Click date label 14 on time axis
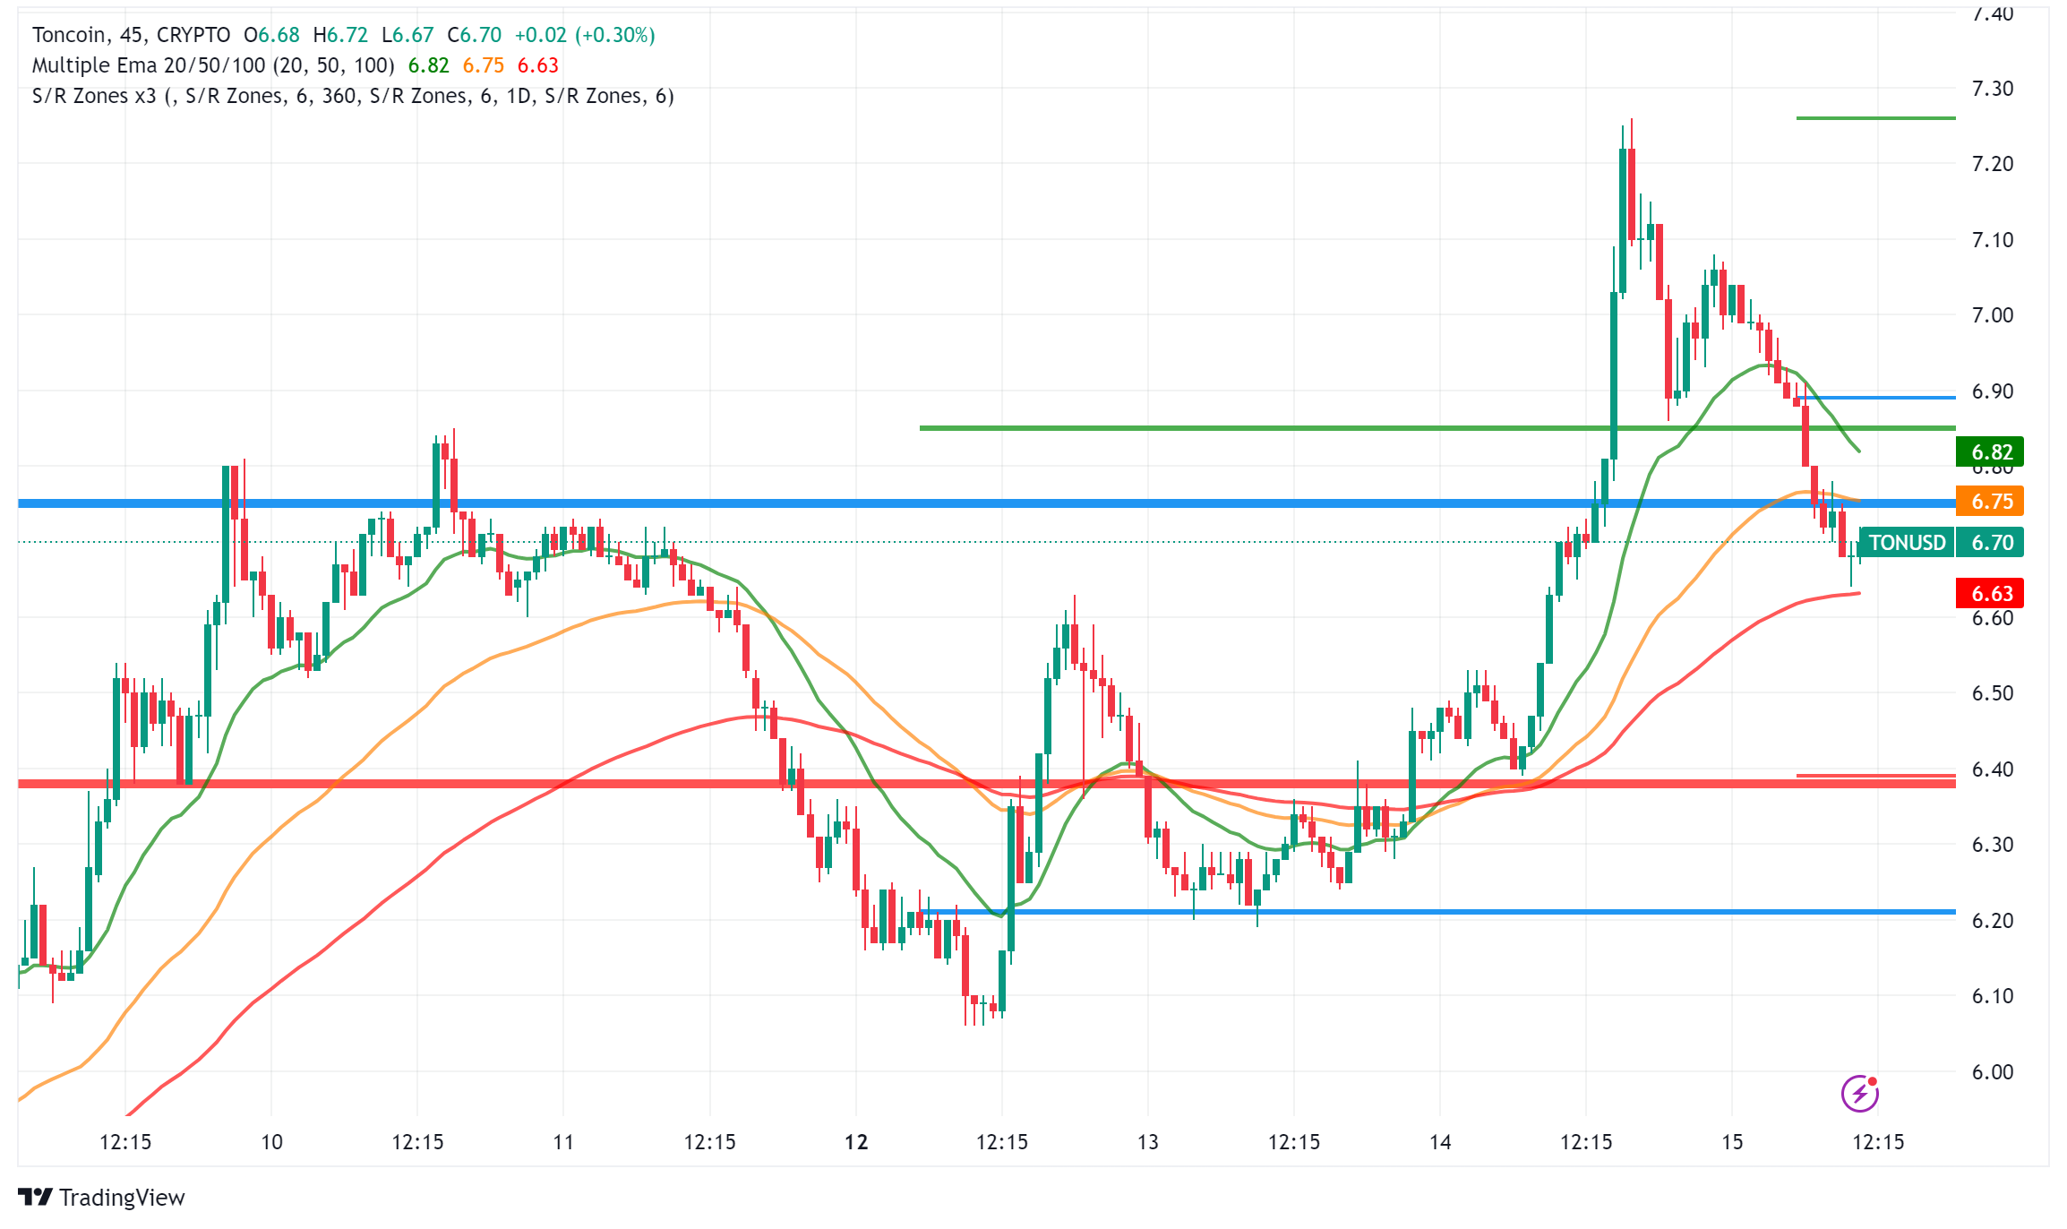Image resolution: width=2067 pixels, height=1229 pixels. 1440,1142
